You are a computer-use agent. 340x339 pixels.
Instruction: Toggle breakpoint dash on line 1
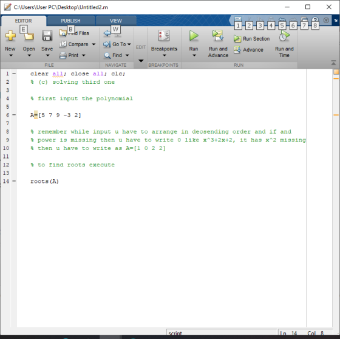[14, 74]
